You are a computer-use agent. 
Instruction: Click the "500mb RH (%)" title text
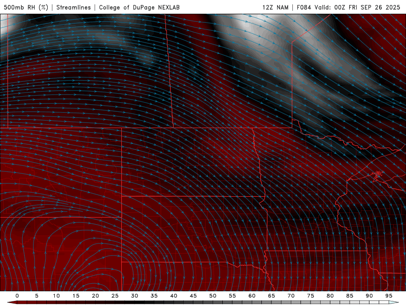point(26,7)
